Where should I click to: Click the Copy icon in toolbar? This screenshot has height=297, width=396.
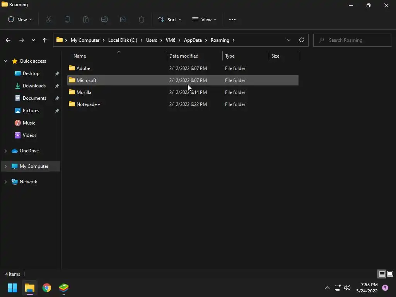point(67,19)
